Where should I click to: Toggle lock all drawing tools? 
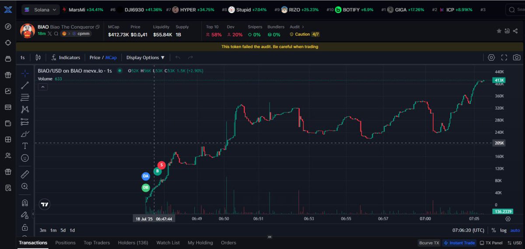[x=25, y=227]
